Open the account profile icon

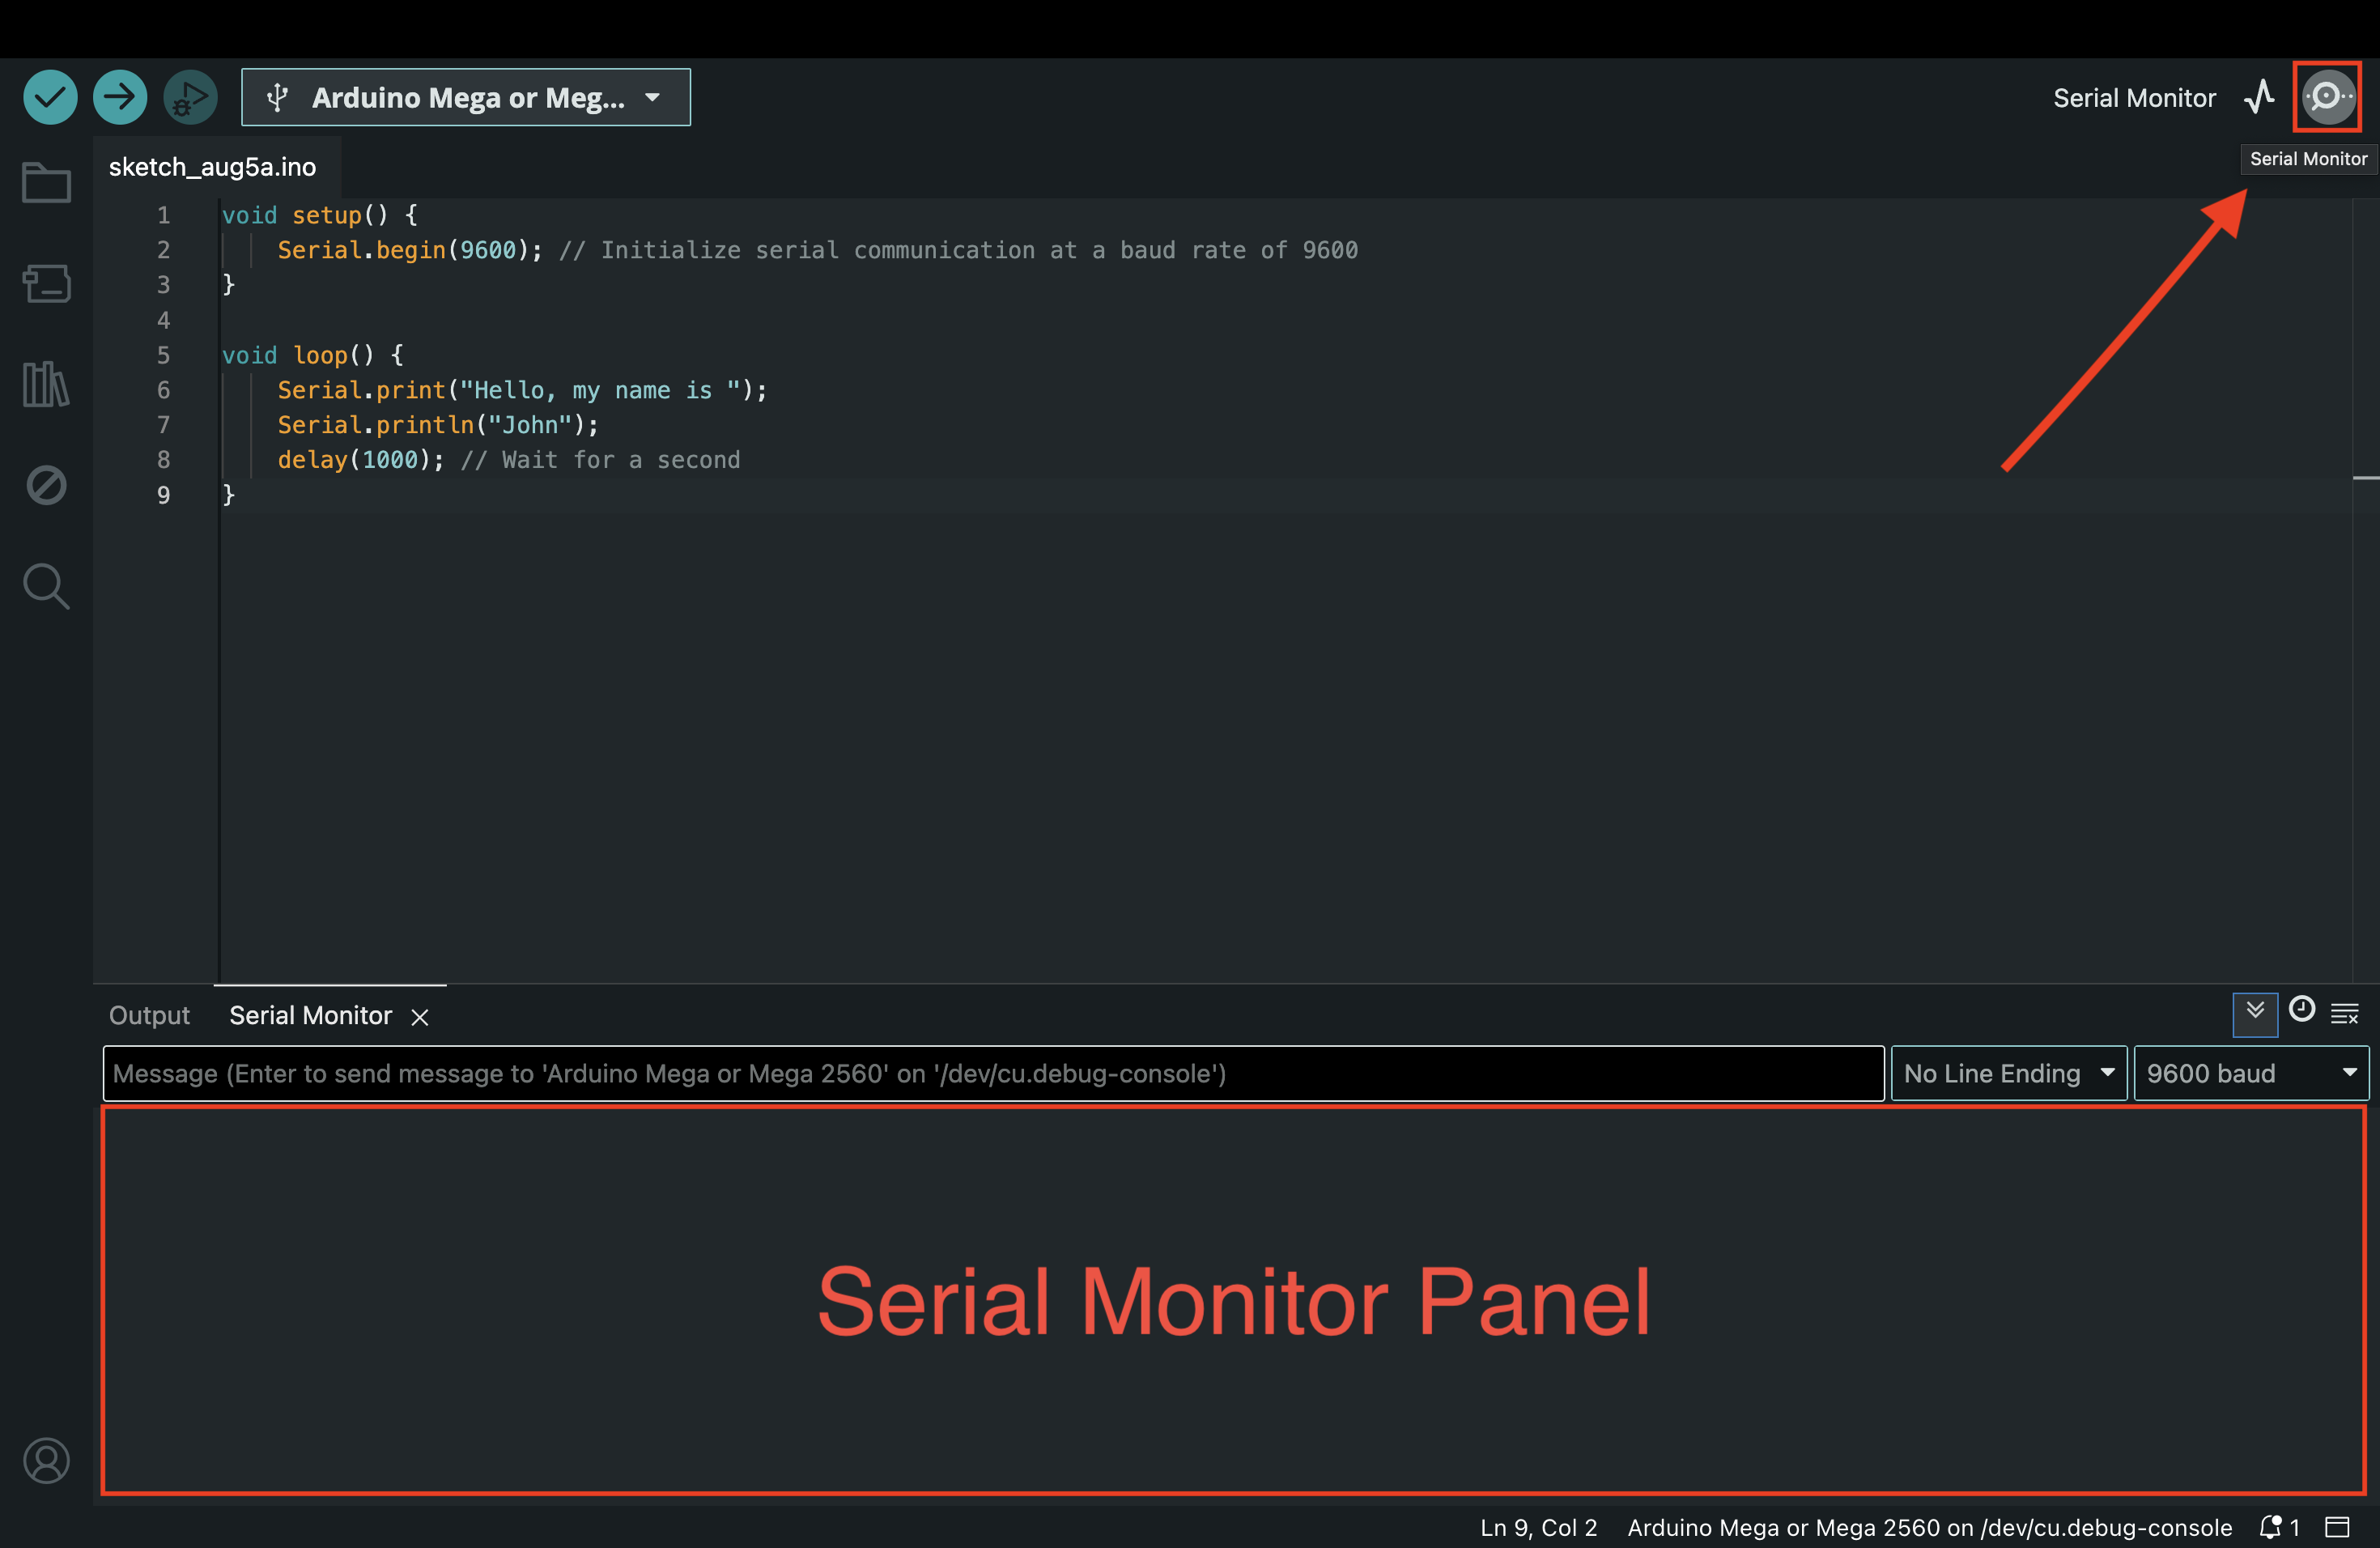(x=46, y=1461)
